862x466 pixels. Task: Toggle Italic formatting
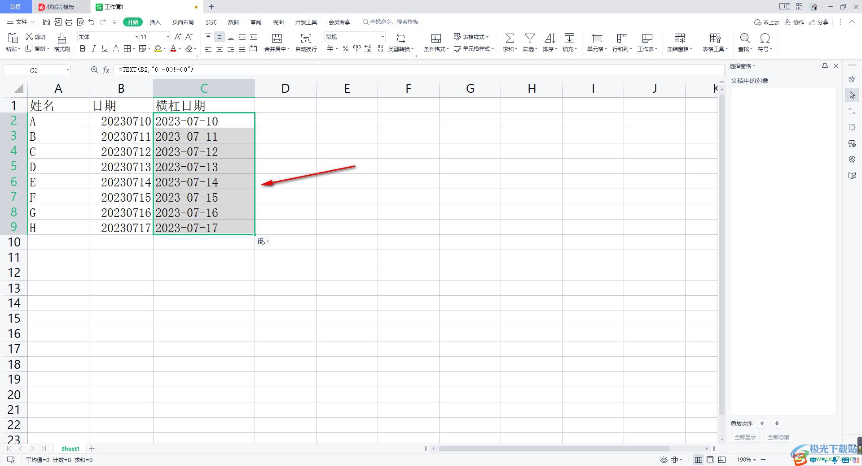(94, 48)
